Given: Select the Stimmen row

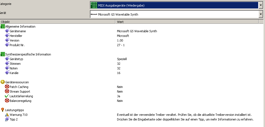Looking at the screenshot, I should click(x=15, y=64).
